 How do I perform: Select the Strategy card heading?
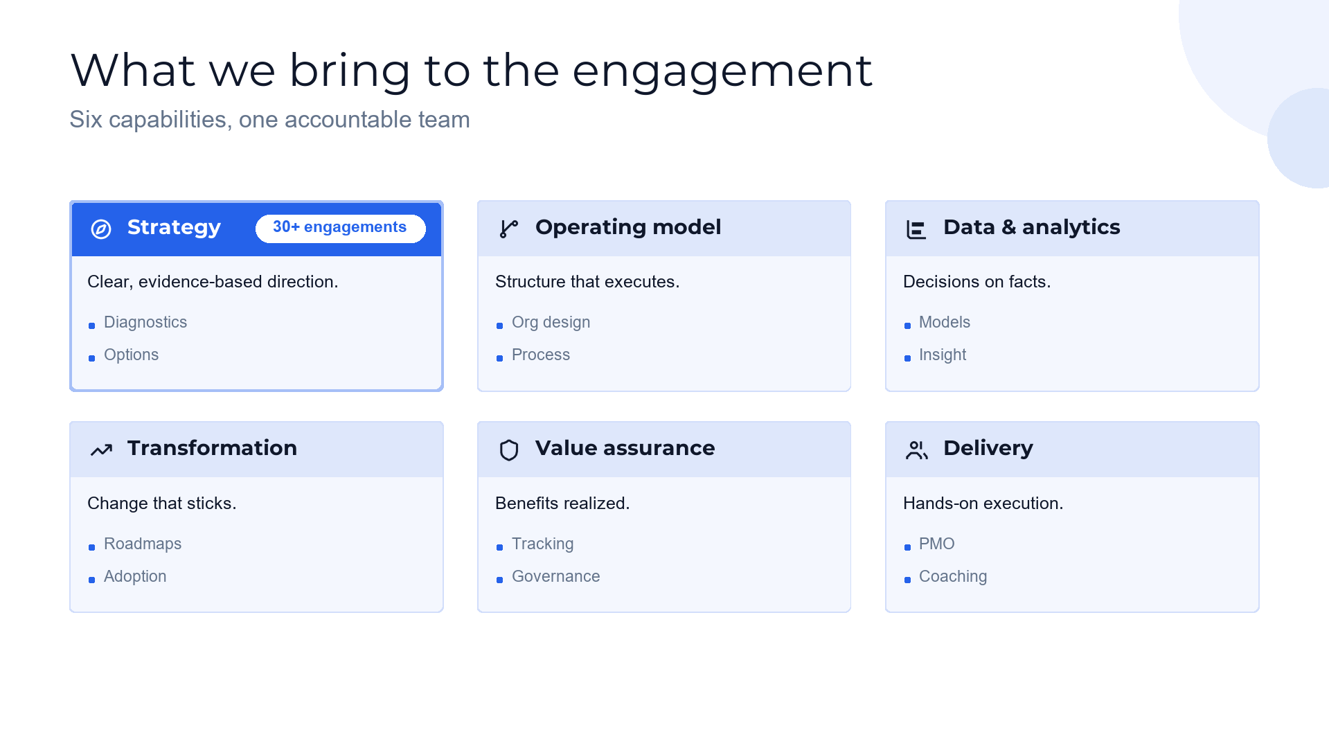coord(174,227)
